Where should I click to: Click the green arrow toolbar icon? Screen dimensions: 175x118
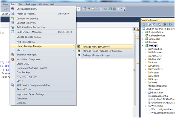[x=110, y=9]
